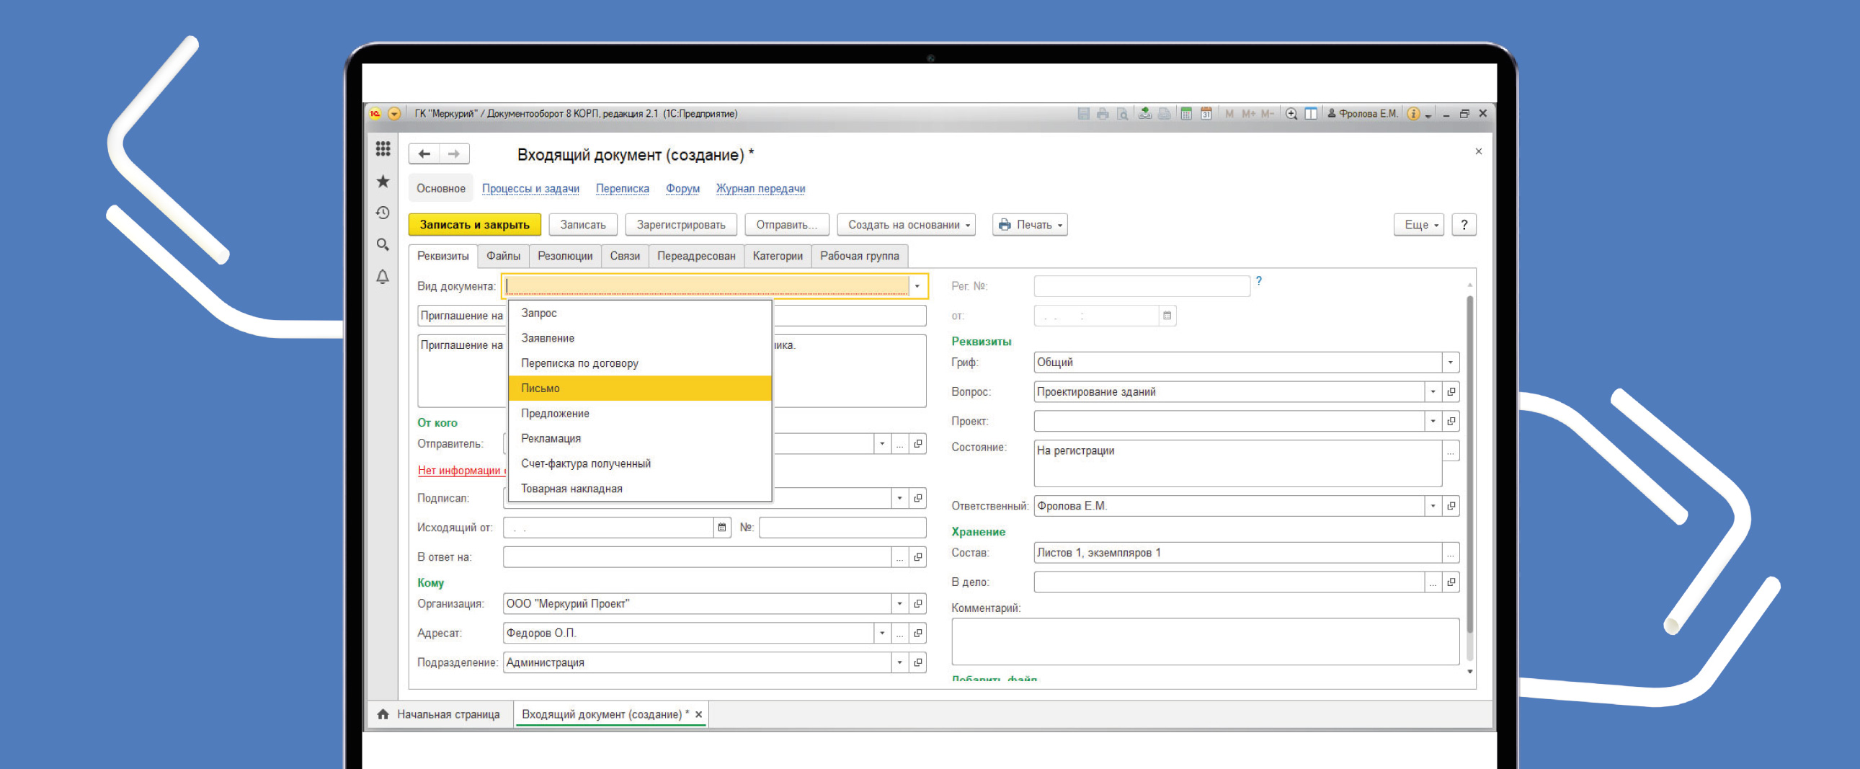Expand the Гриф dropdown

point(1450,363)
